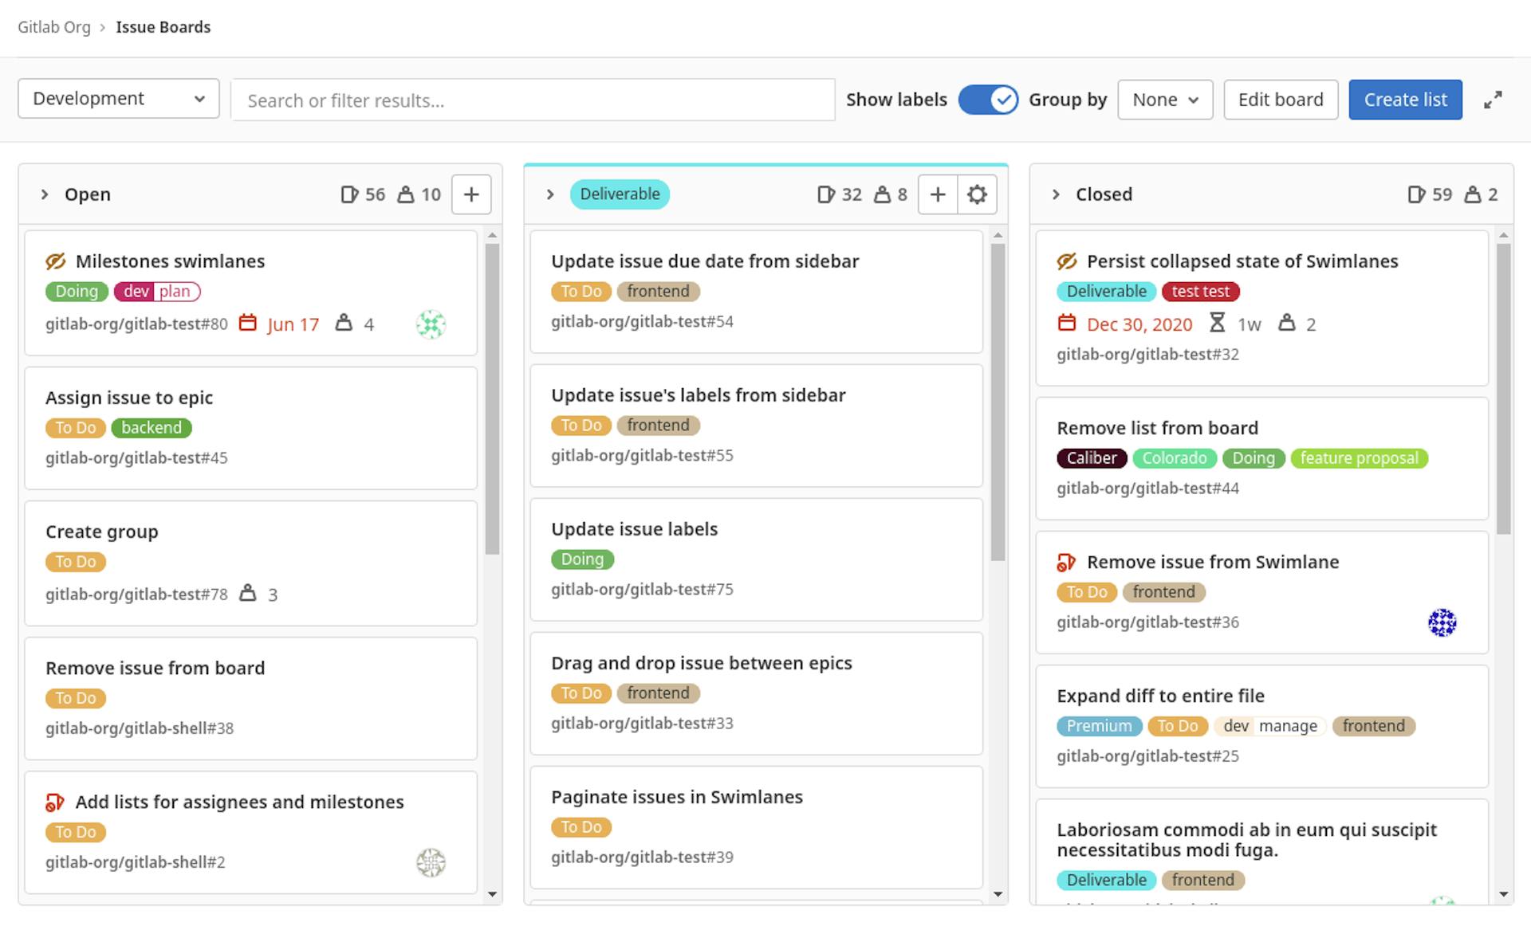The height and width of the screenshot is (926, 1531).
Task: Select the frontend label on Drag and drop issue
Action: [658, 693]
